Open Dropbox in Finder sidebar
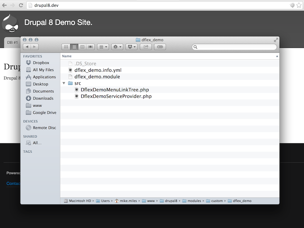The height and width of the screenshot is (228, 304). [x=41, y=63]
